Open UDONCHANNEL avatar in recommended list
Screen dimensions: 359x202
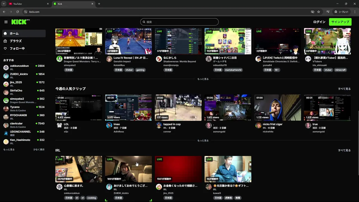click(6, 133)
